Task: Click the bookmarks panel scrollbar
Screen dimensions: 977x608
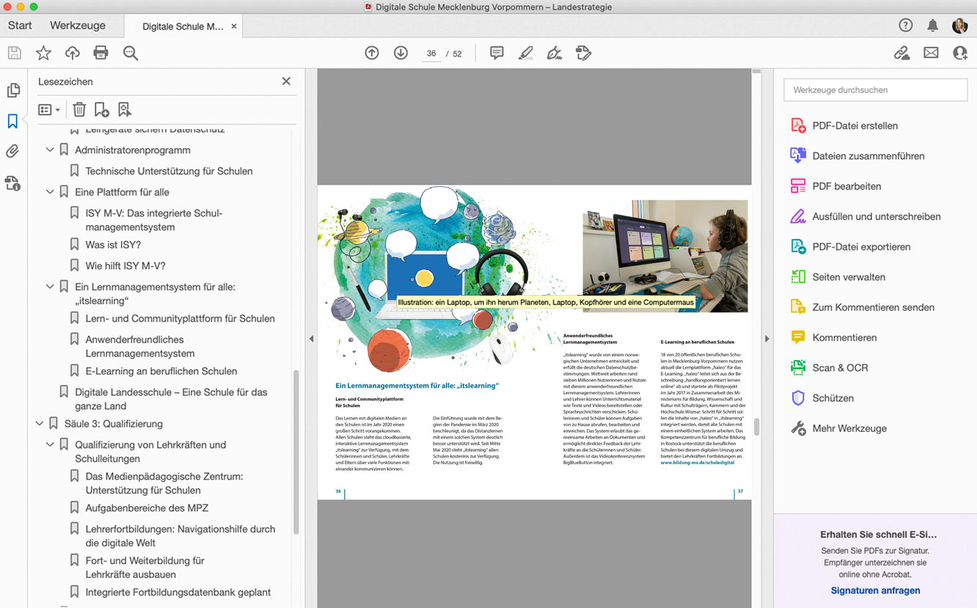Action: [x=296, y=452]
